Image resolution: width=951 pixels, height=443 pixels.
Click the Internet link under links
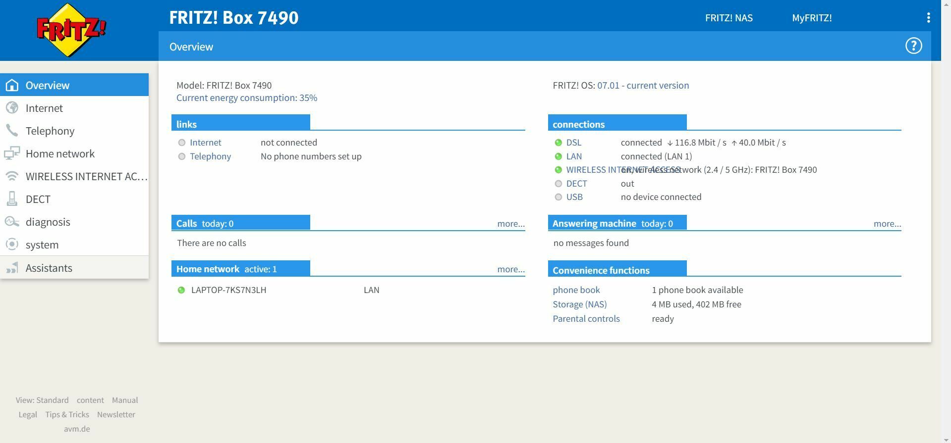(206, 143)
